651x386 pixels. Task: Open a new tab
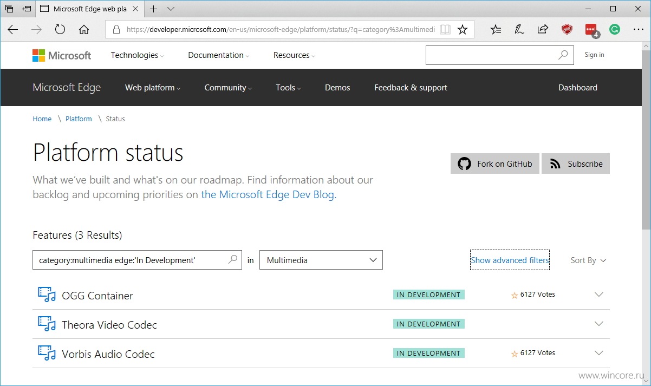pos(154,9)
